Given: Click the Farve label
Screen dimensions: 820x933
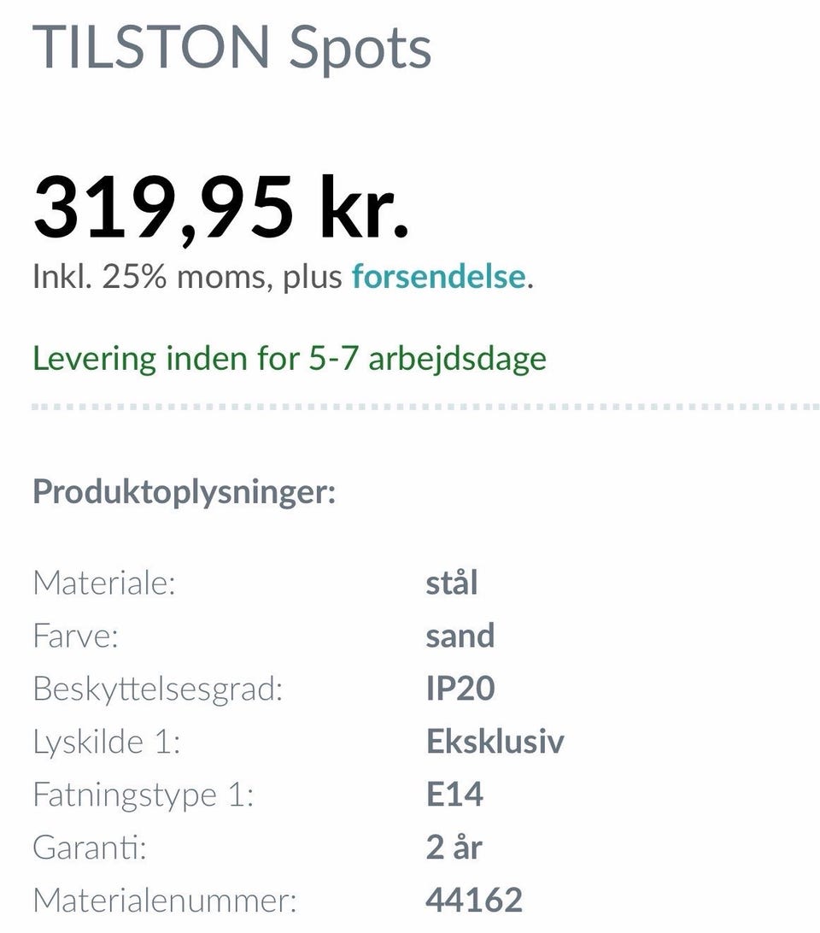Looking at the screenshot, I should point(75,637).
